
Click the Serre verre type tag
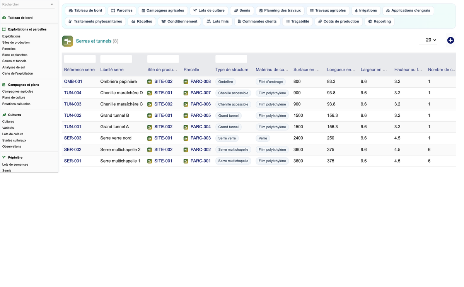(x=227, y=138)
